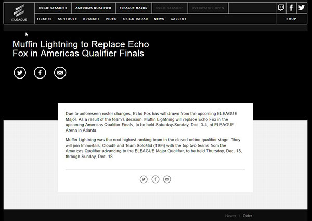Click the ELEAGUE logo in the header
Image resolution: width=312 pixels, height=221 pixels.
(x=19, y=13)
